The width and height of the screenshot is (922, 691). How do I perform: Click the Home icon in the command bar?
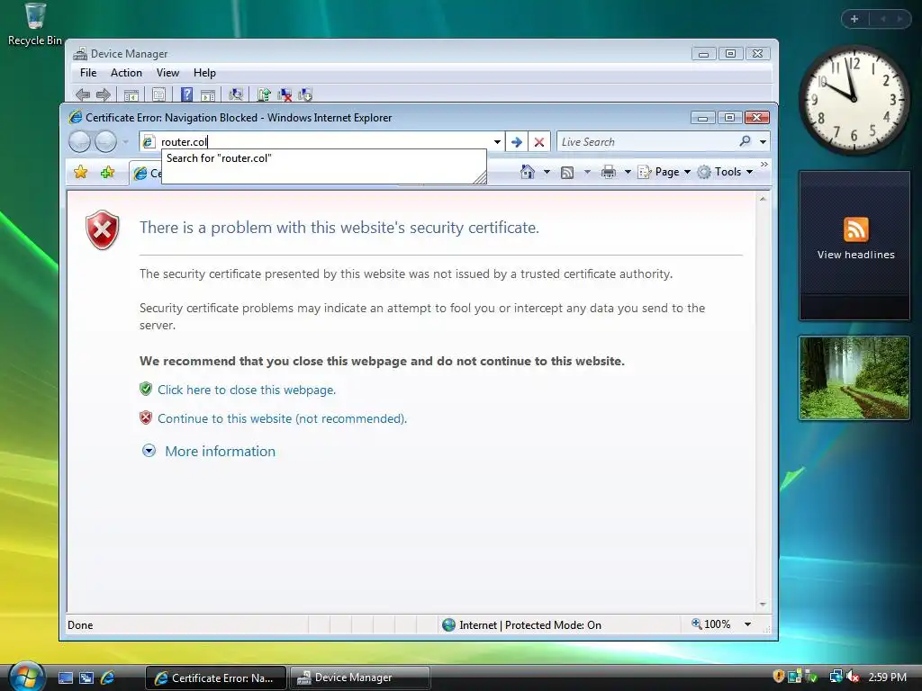point(528,172)
